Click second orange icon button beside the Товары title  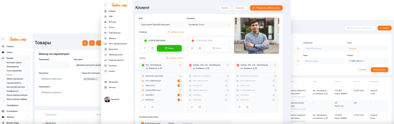pos(92,43)
